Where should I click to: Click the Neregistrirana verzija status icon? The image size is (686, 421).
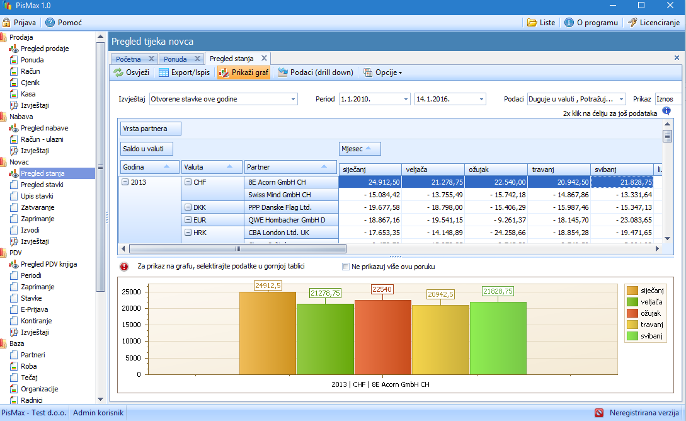click(x=599, y=413)
